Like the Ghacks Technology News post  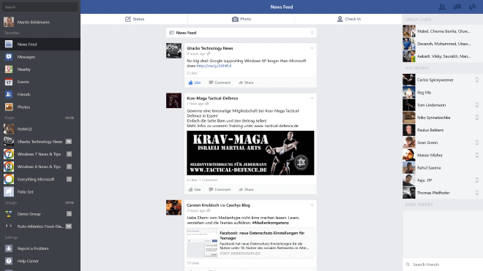pos(195,83)
